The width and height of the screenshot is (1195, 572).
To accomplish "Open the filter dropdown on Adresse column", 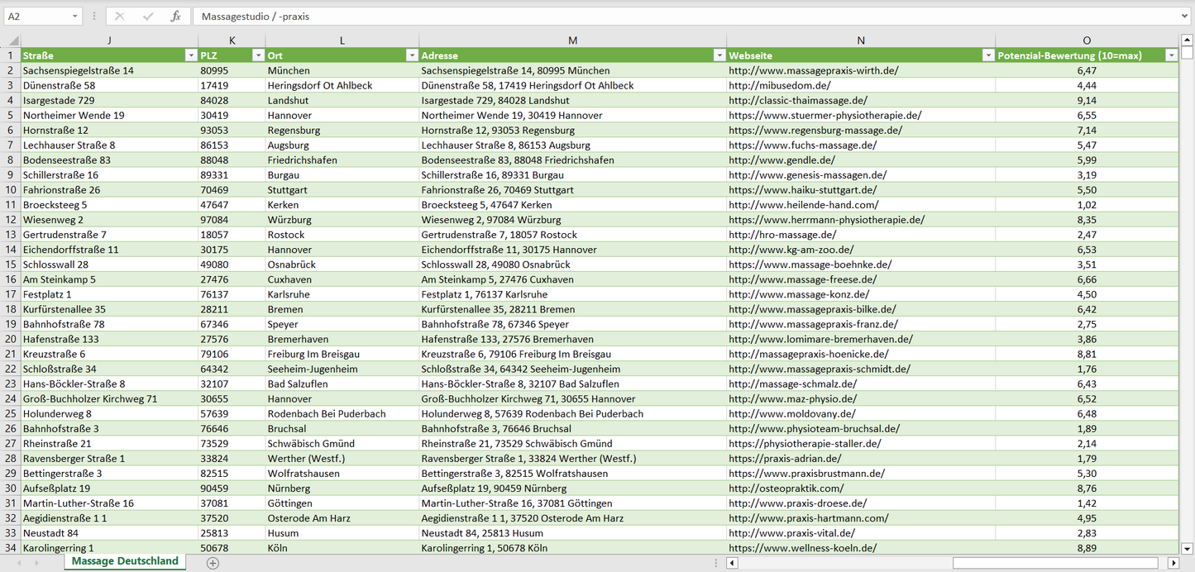I will click(719, 54).
